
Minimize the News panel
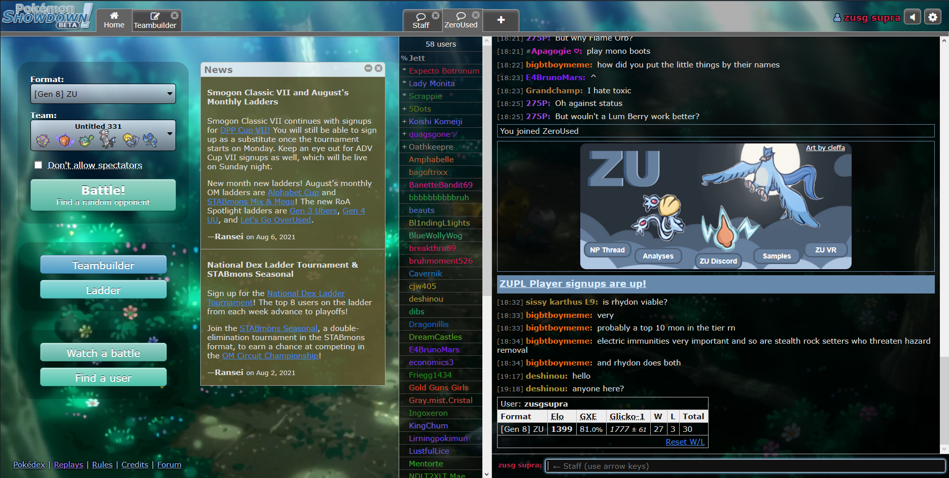(x=368, y=68)
